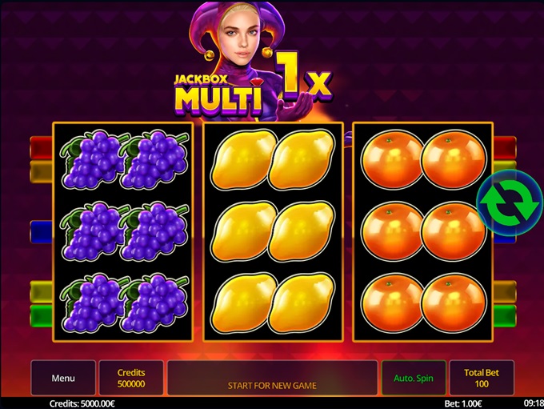The width and height of the screenshot is (544, 409).
Task: Click the 1x multiplier indicator
Action: (303, 76)
